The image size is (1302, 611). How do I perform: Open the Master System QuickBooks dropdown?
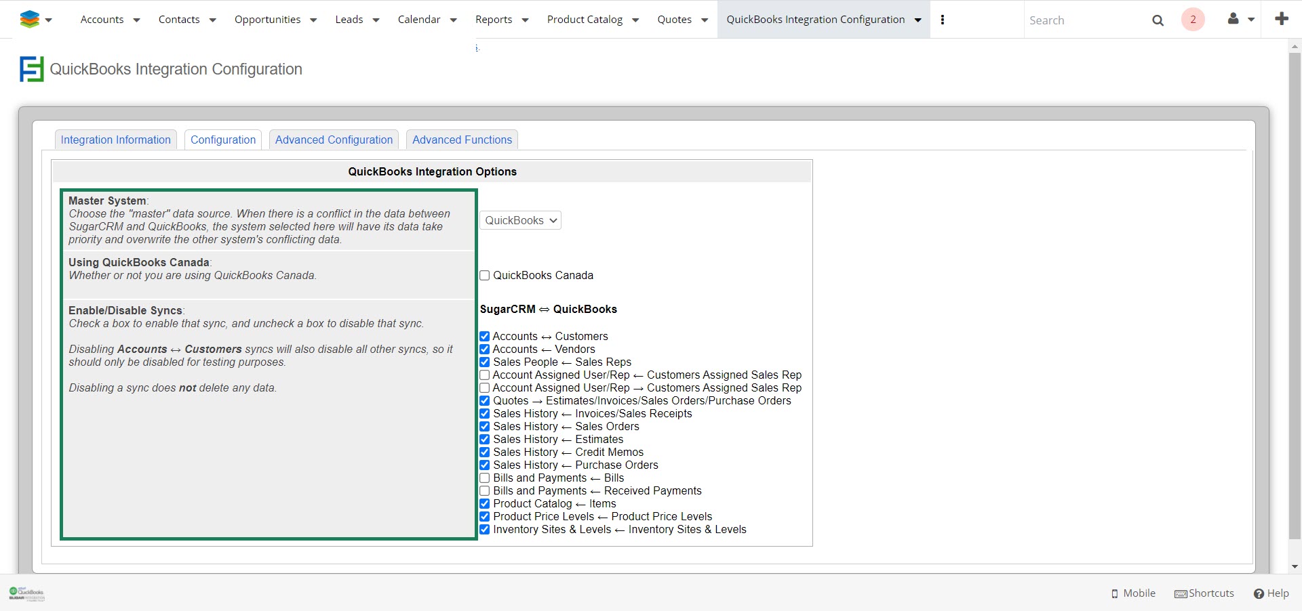(520, 221)
